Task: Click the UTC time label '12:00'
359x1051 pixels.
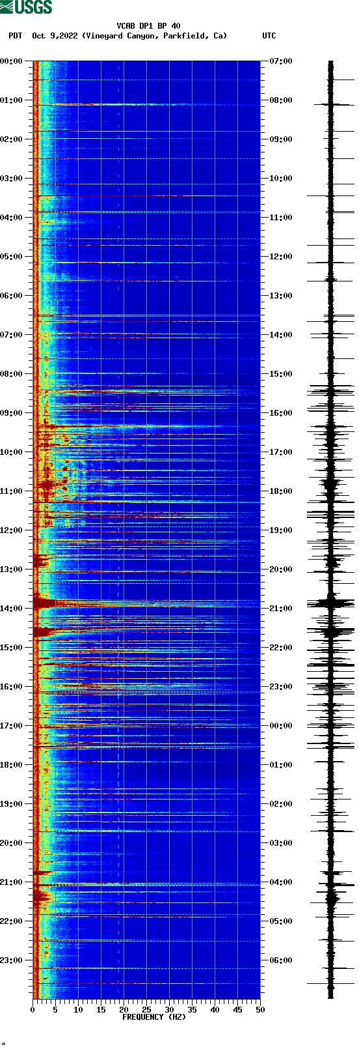Action: [281, 257]
